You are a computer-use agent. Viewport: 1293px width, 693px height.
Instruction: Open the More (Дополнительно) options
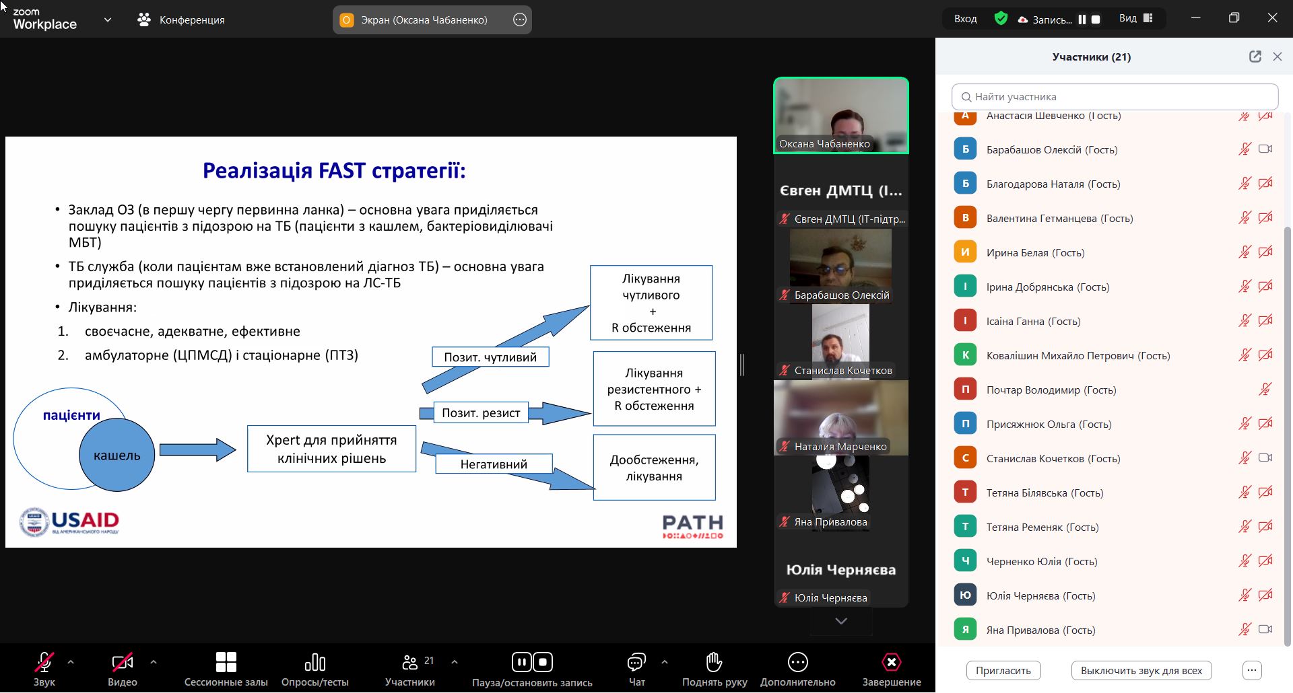tap(797, 662)
